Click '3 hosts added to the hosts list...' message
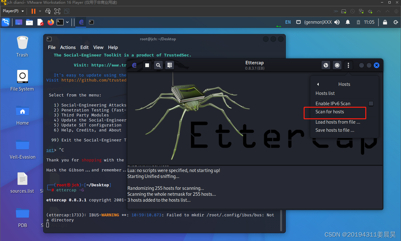This screenshot has width=401, height=241. (159, 200)
